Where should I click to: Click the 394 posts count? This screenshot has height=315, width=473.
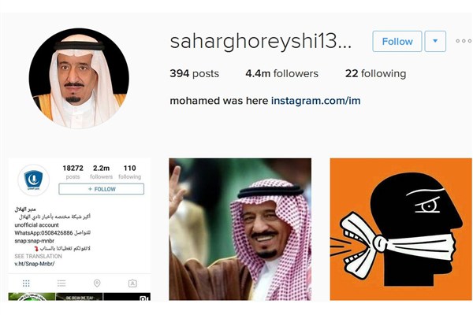click(x=194, y=73)
